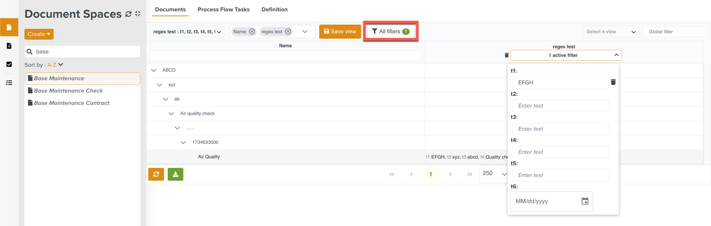Focus the t5 Enter text field

[x=560, y=175]
